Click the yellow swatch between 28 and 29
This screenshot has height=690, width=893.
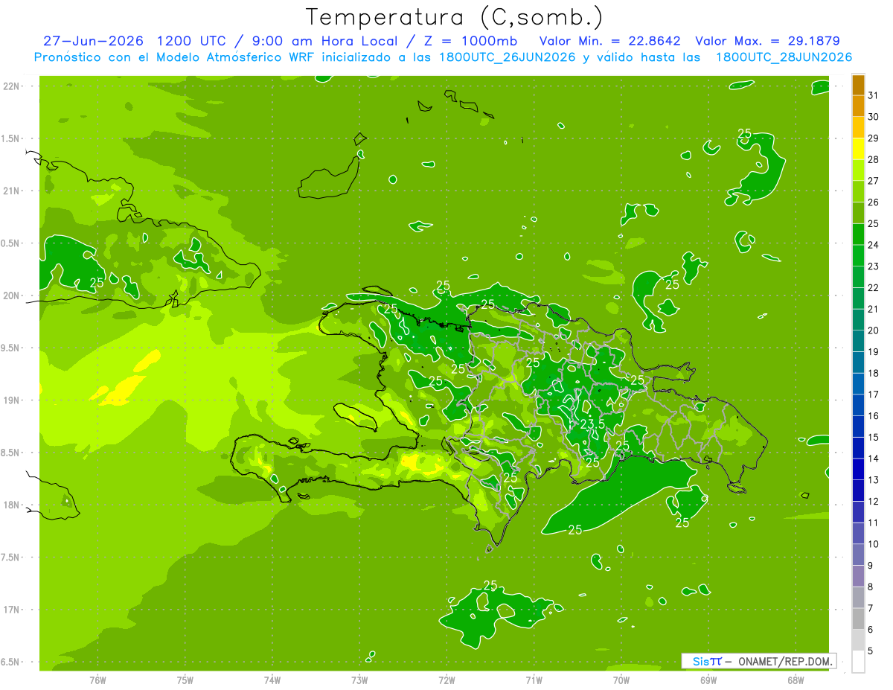859,149
